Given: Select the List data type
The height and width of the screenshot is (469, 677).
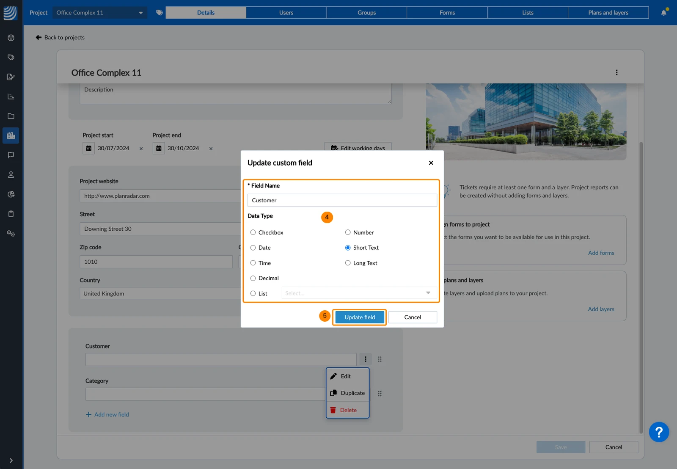Looking at the screenshot, I should 253,293.
